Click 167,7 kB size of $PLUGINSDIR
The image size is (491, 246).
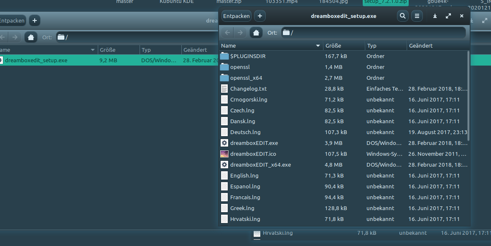336,56
